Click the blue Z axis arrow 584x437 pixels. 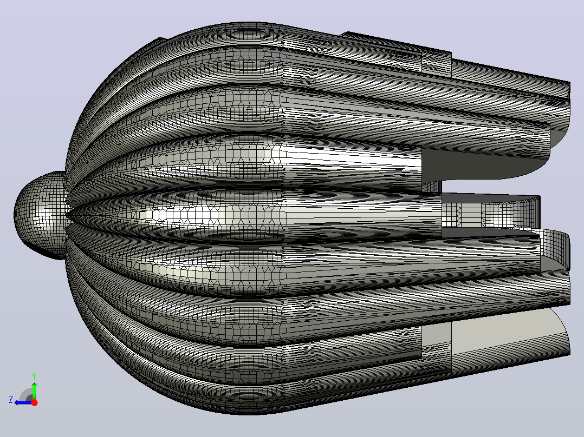[x=23, y=402]
